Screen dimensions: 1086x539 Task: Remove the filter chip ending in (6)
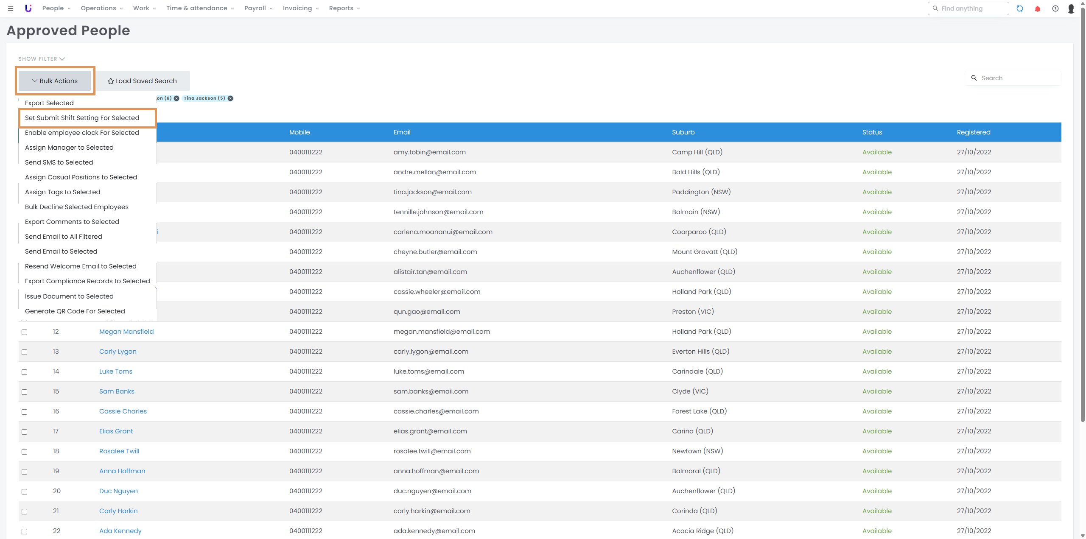click(176, 98)
